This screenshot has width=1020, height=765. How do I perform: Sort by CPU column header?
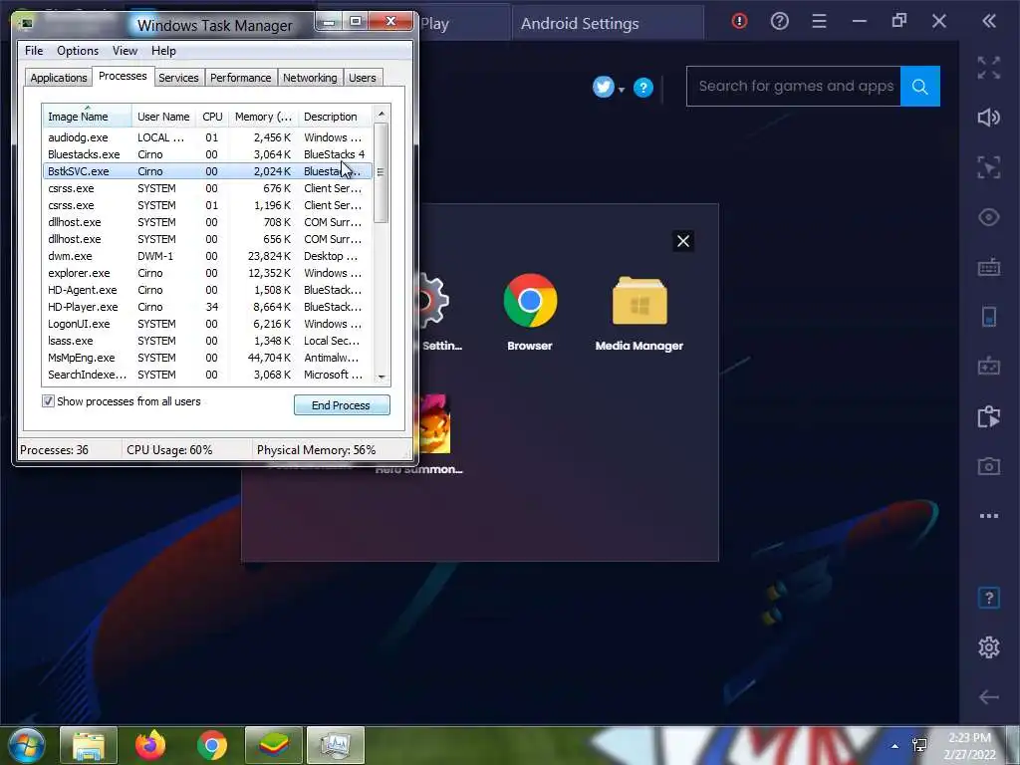tap(212, 117)
